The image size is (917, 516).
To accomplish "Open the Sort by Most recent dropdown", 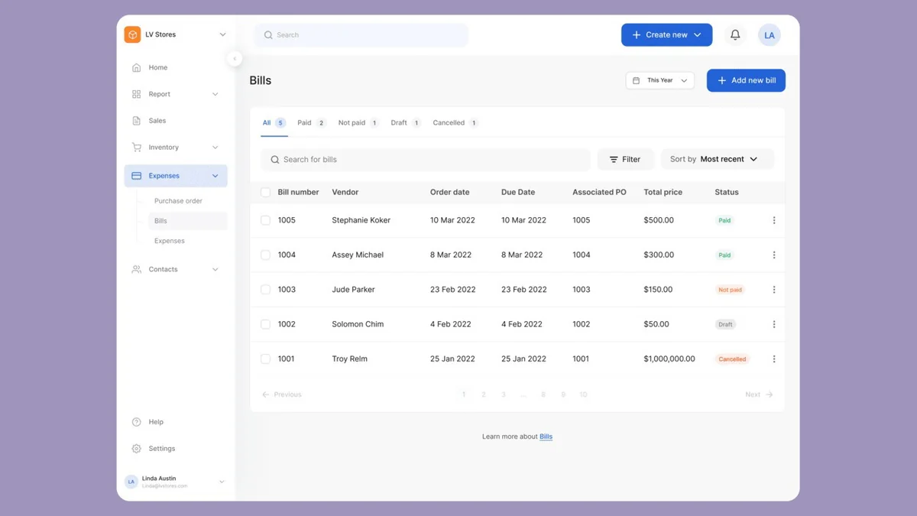I will [x=718, y=159].
